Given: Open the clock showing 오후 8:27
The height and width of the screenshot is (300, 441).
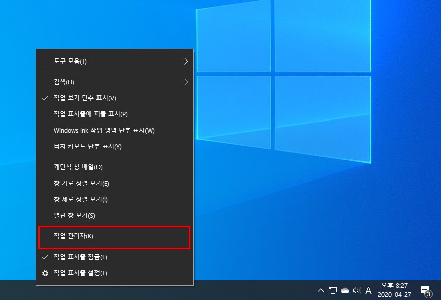Looking at the screenshot, I should 395,290.
